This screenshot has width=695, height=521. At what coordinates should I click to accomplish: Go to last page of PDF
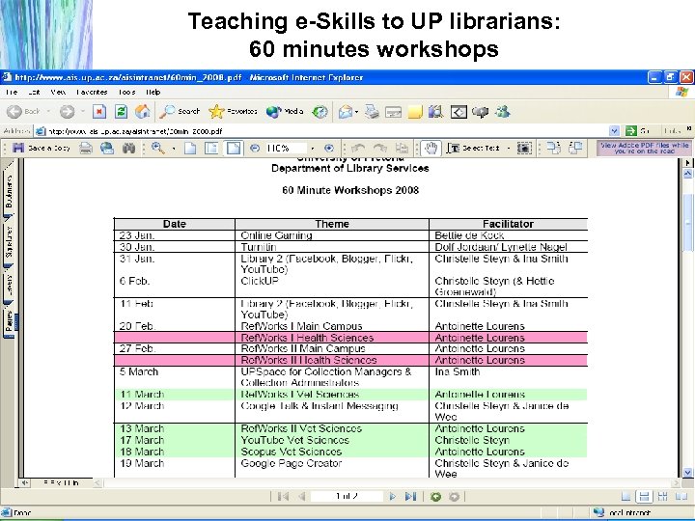411,496
